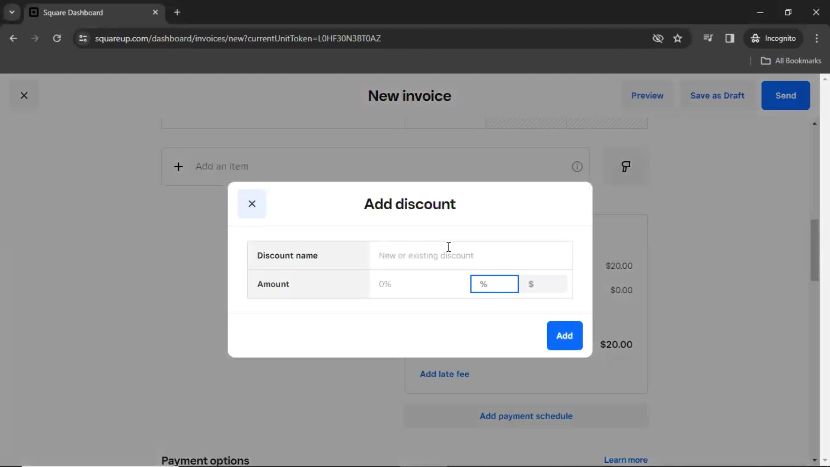This screenshot has height=467, width=830.
Task: Click Add payment schedule
Action: pyautogui.click(x=526, y=416)
